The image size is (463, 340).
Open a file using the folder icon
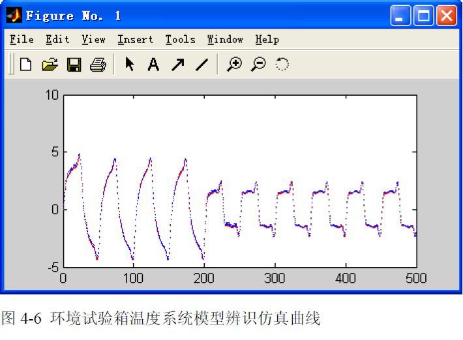pos(50,64)
